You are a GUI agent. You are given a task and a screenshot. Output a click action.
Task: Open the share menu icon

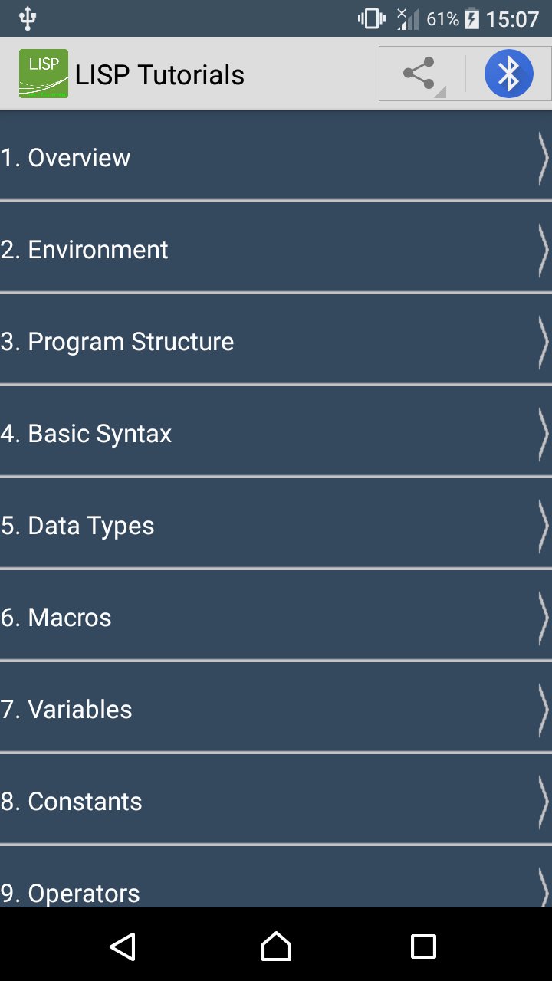tap(419, 74)
